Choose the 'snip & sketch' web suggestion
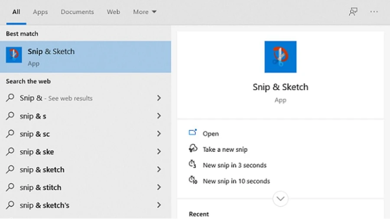The height and width of the screenshot is (219, 390). [85, 170]
